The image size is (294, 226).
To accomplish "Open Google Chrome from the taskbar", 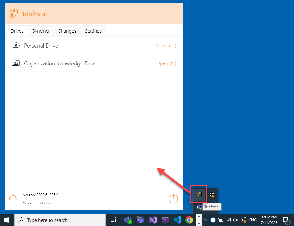I will (x=189, y=220).
